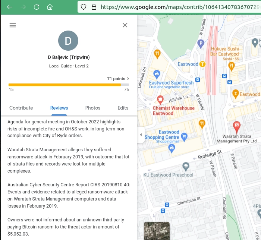Click the Hukuya Sushi Bar restaurant pin
This screenshot has width=261, height=240.
[x=232, y=66]
